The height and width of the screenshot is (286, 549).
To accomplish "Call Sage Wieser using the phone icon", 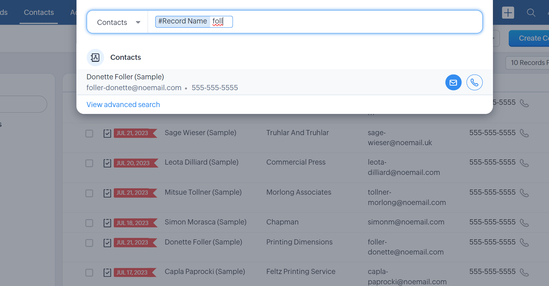I will pyautogui.click(x=524, y=133).
